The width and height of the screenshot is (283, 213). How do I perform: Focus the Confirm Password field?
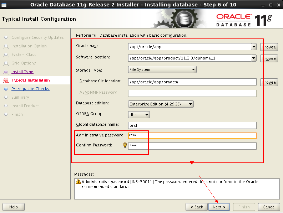(x=192, y=146)
